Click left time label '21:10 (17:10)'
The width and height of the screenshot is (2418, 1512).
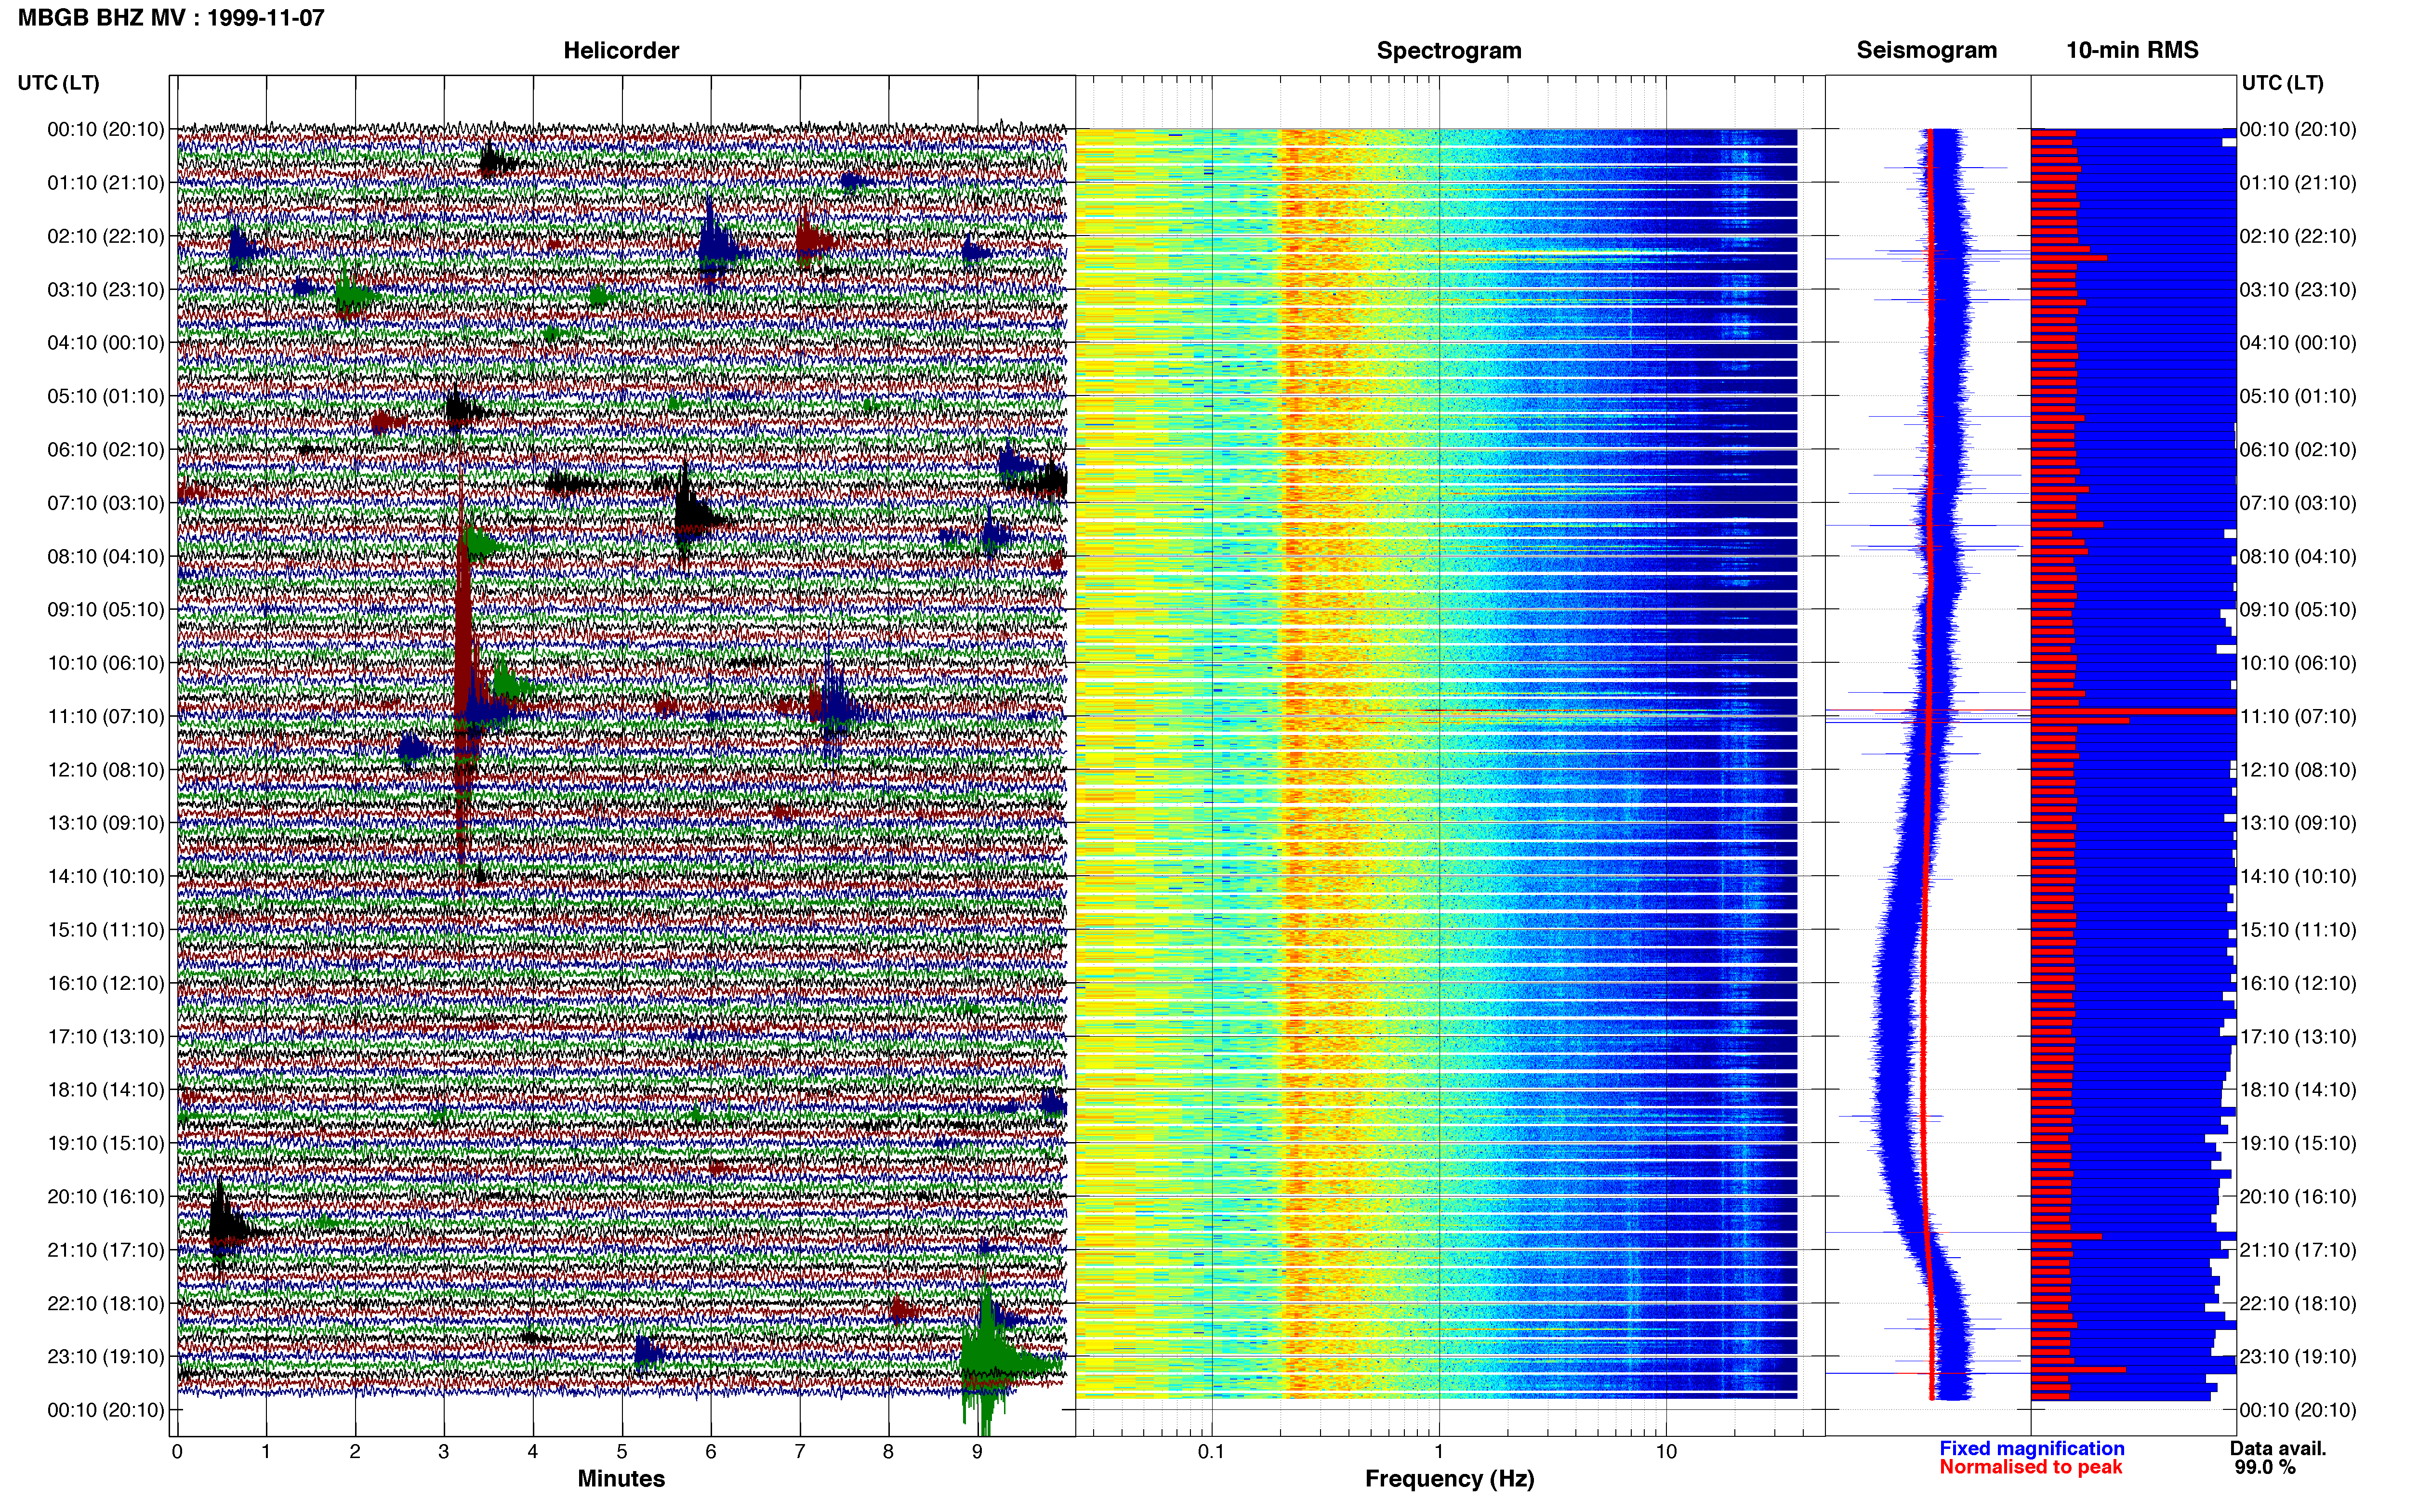pos(106,1250)
